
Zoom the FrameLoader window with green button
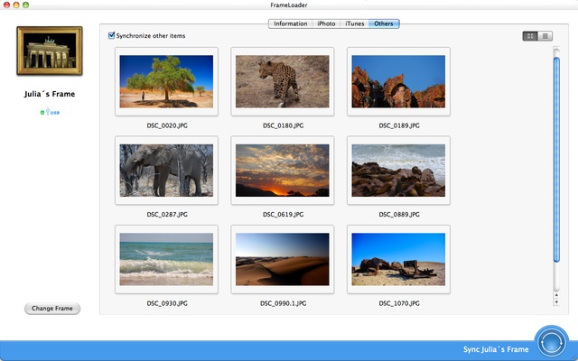pyautogui.click(x=26, y=5)
